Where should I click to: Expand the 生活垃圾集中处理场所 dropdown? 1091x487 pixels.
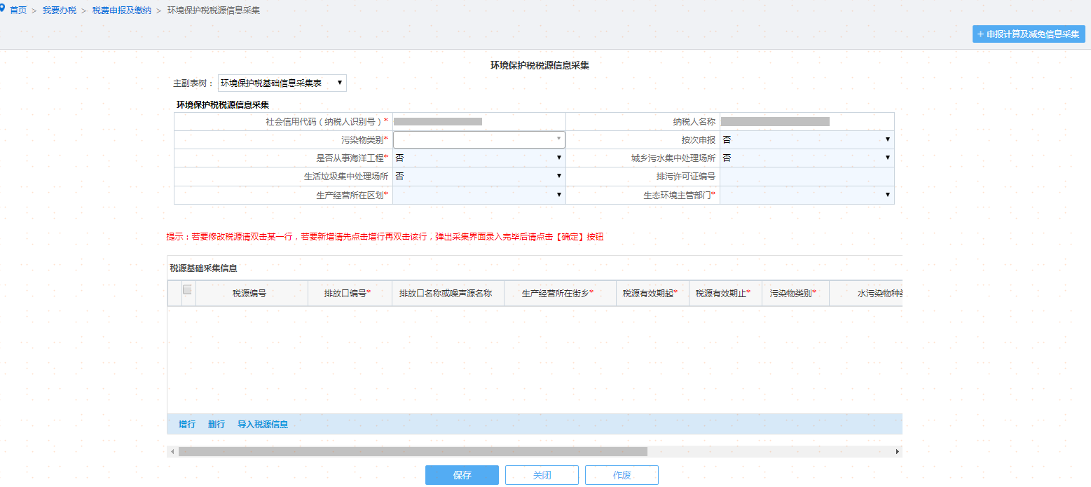click(479, 177)
